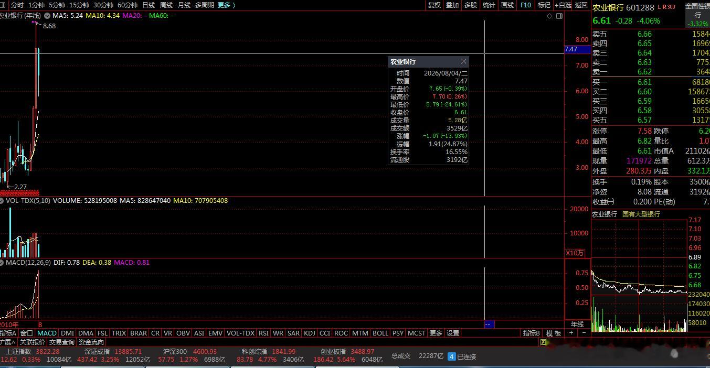Open the MACD(12,26,9) indicator dropdown arrow
This screenshot has height=368, width=710.
tap(2, 263)
